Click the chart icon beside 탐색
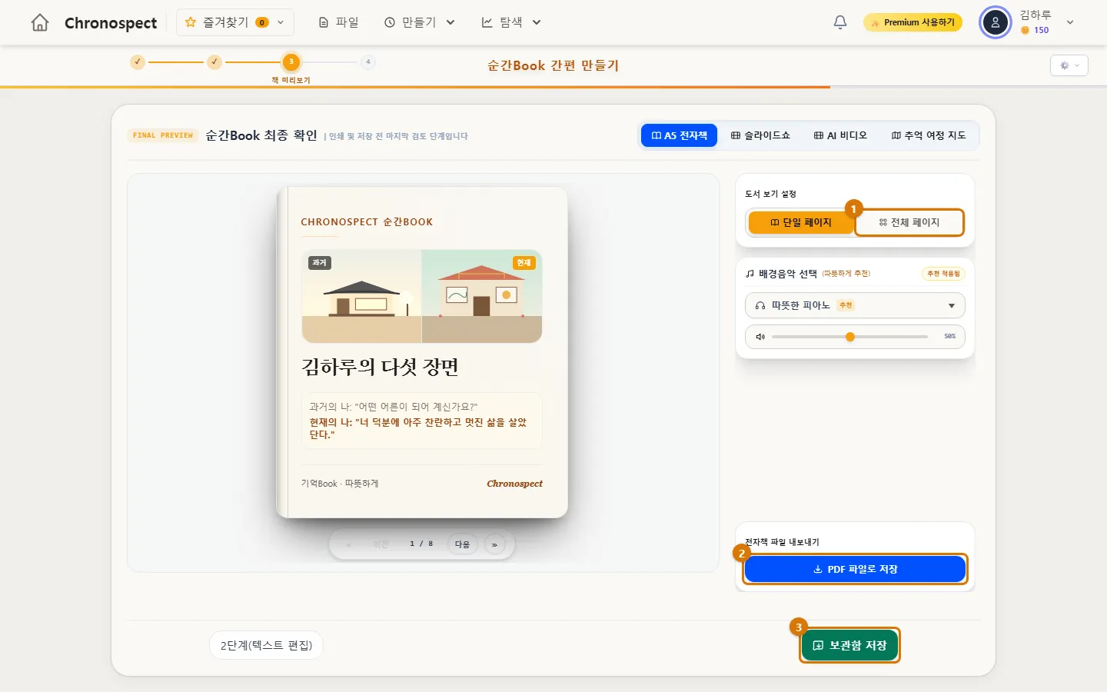This screenshot has width=1107, height=692. (487, 23)
